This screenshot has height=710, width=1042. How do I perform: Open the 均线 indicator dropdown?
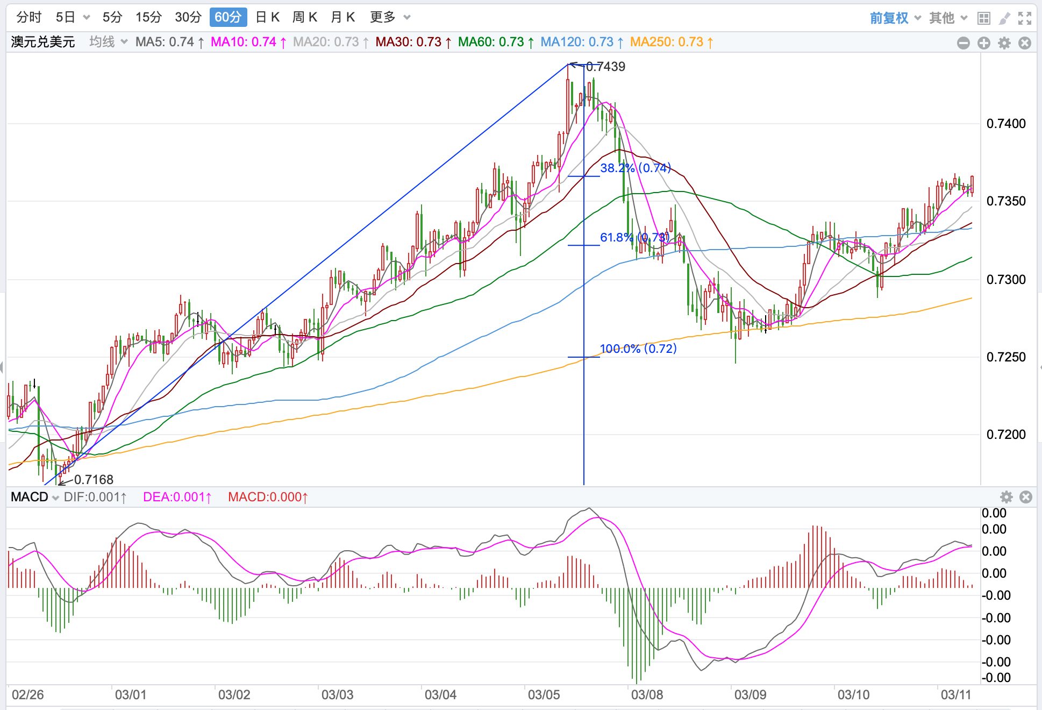108,42
